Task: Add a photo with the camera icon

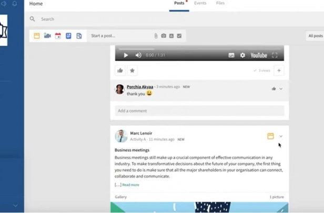Action: coord(164,36)
